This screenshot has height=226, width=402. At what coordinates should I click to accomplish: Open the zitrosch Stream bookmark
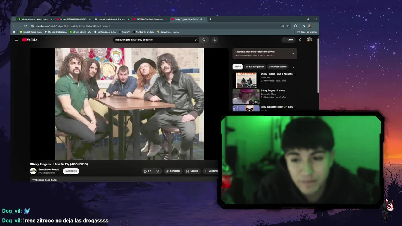(x=80, y=32)
